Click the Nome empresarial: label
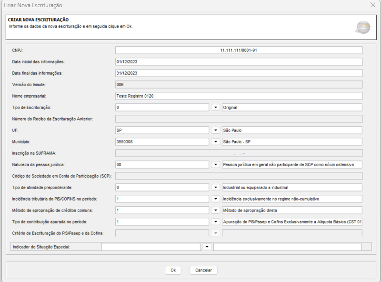The height and width of the screenshot is (282, 381). [29, 96]
